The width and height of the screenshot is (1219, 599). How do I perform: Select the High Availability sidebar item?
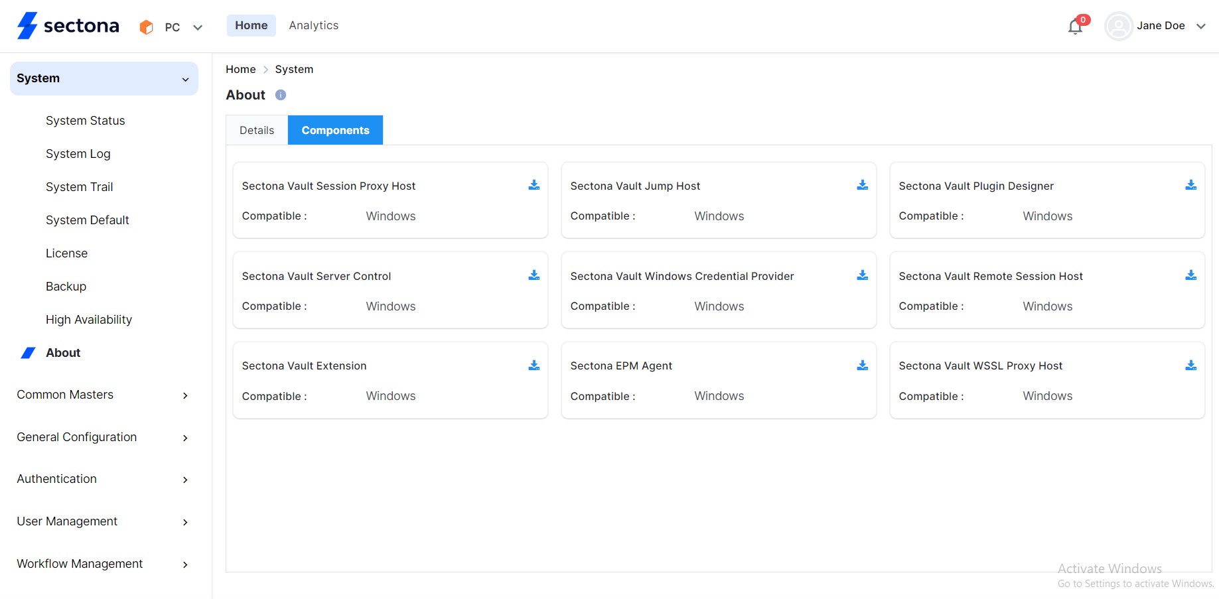point(88,319)
